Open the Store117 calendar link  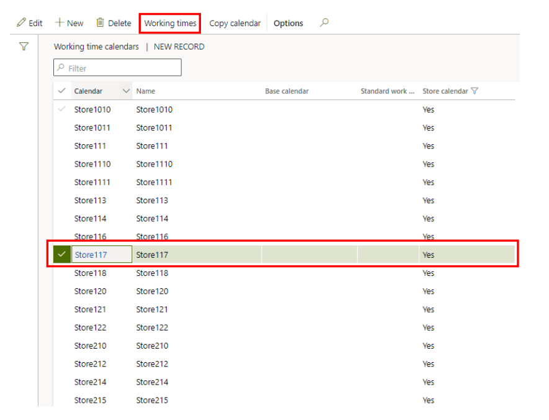coord(90,255)
